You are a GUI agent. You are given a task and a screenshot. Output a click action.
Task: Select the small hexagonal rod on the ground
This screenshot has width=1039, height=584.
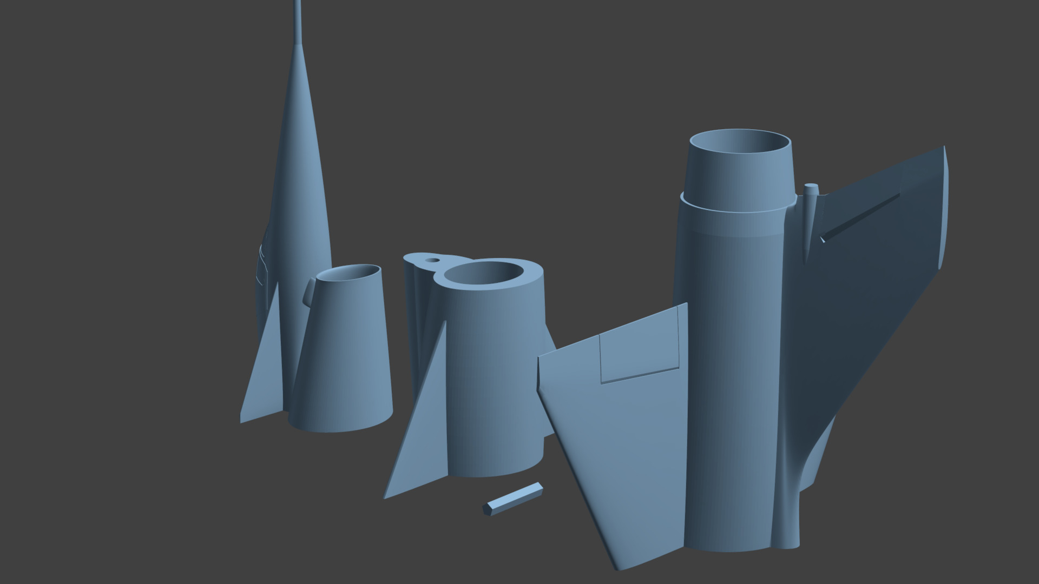click(x=513, y=499)
